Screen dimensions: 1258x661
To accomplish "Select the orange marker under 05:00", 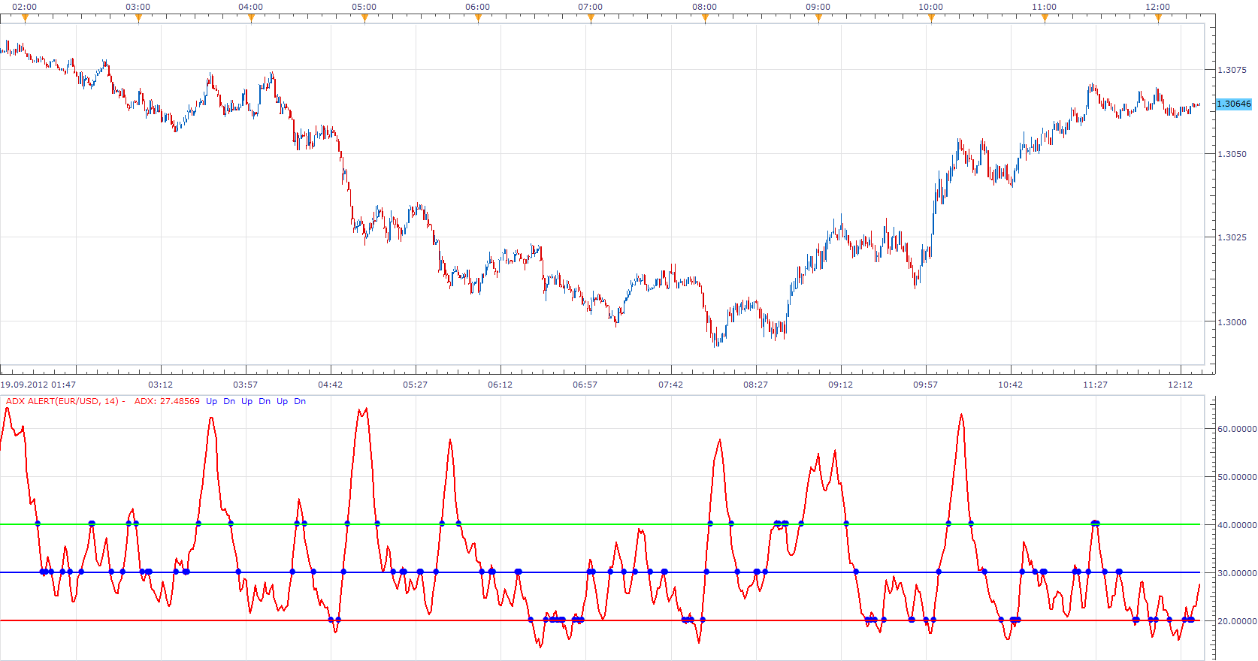I will point(364,19).
